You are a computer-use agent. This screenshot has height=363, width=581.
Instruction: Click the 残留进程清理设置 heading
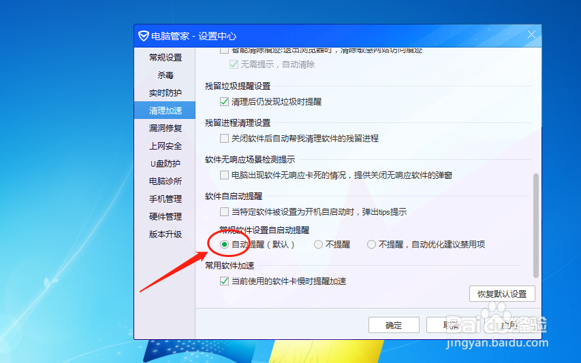point(238,123)
